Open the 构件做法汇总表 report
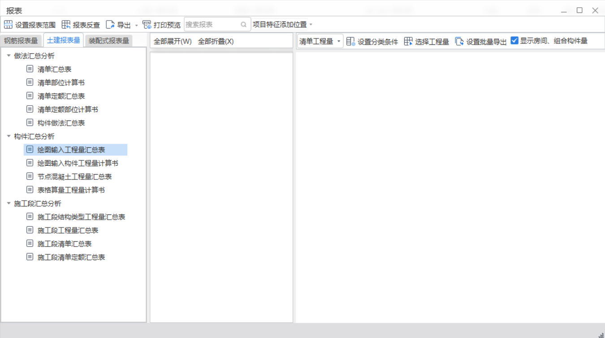The width and height of the screenshot is (605, 338). pos(61,123)
